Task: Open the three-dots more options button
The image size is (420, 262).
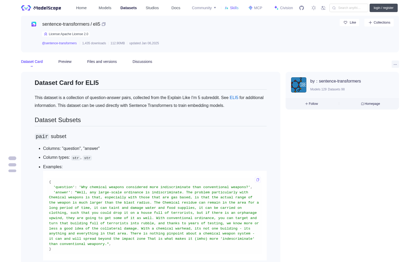Action: pos(395,64)
